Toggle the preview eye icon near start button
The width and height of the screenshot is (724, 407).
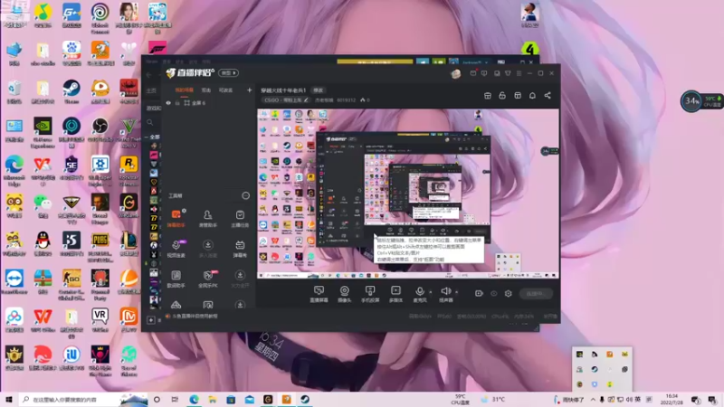pyautogui.click(x=493, y=293)
